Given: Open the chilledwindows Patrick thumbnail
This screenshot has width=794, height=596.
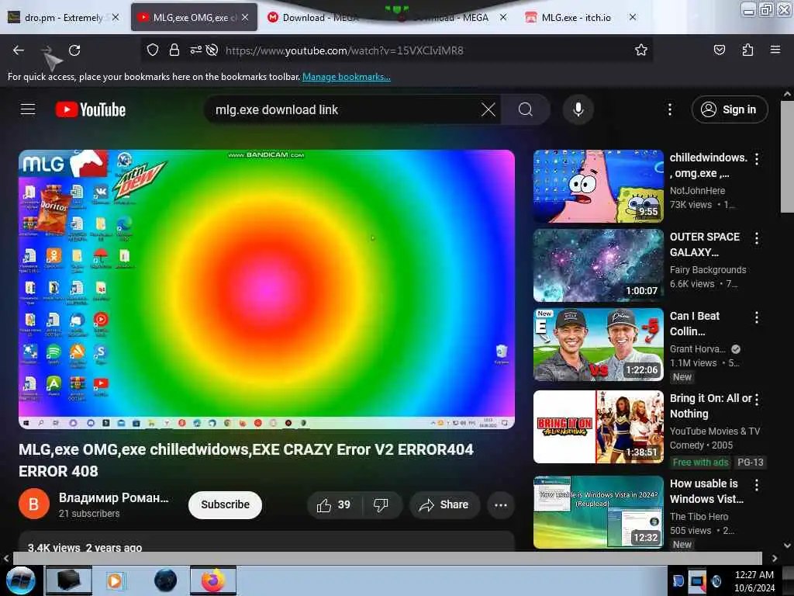Looking at the screenshot, I should pyautogui.click(x=599, y=186).
